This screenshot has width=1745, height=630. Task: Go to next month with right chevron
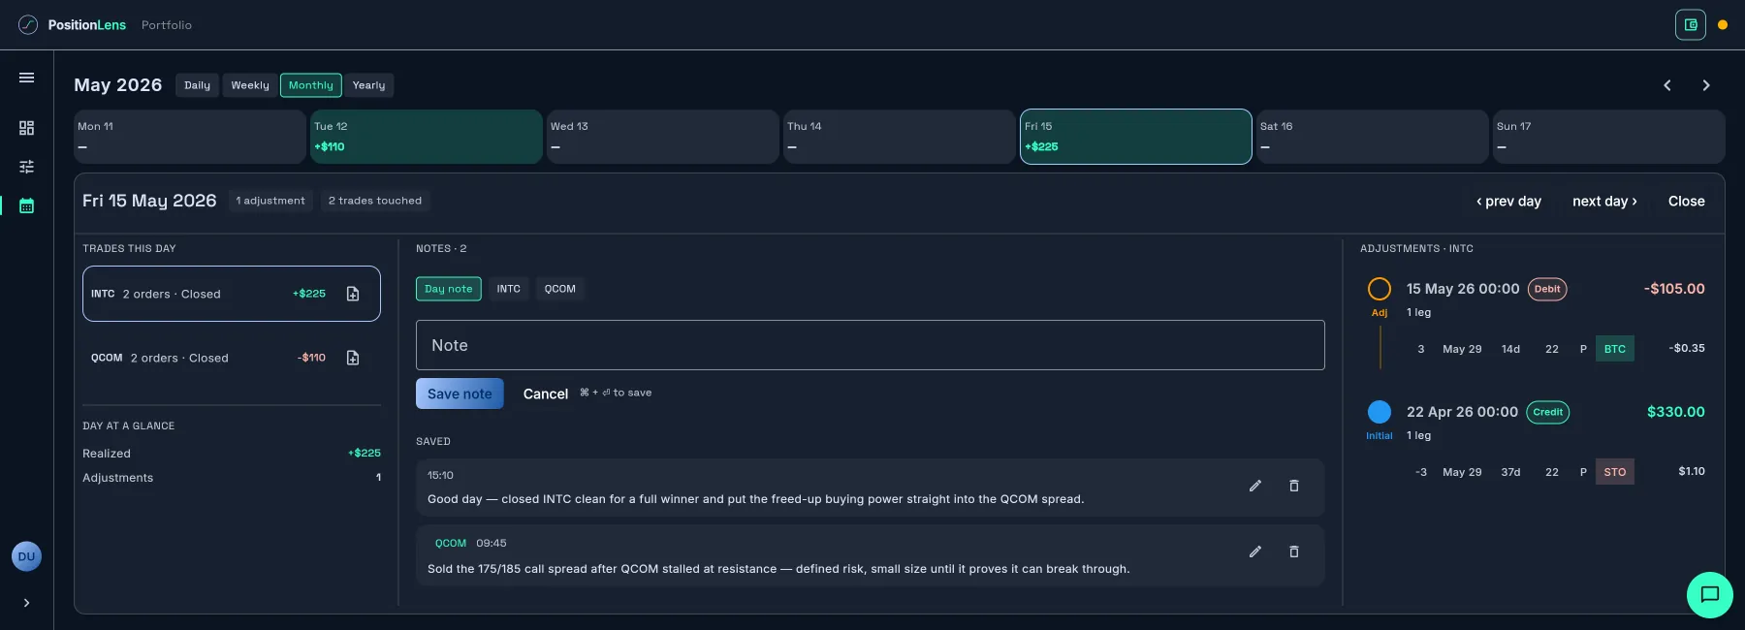[1706, 85]
